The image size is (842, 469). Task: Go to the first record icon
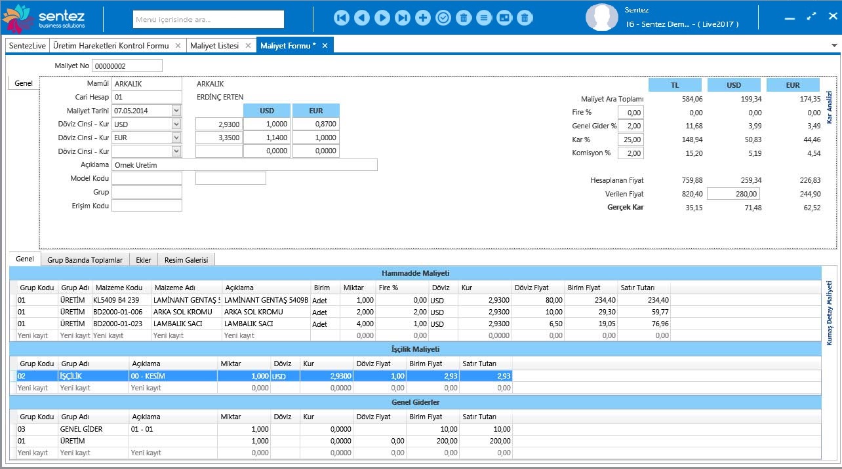point(341,18)
